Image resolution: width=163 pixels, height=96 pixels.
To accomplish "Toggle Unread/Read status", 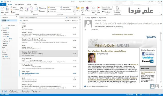I will click(x=94, y=10).
